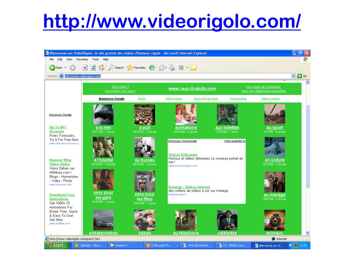Click page icon in address bar
The image size is (344, 258).
[x=61, y=76]
